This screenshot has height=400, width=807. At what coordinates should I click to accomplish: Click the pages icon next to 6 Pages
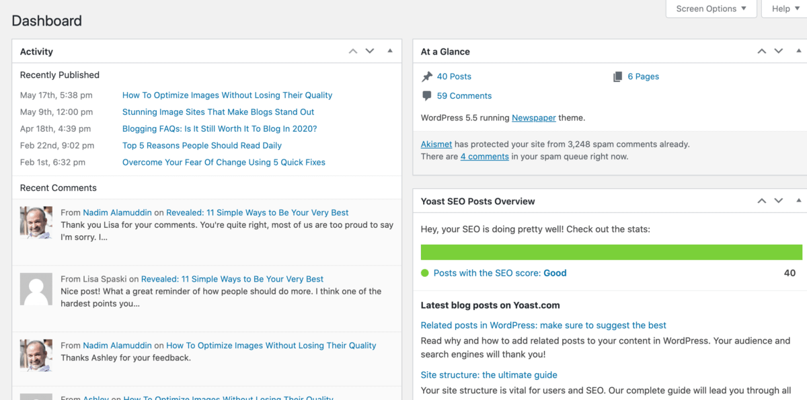618,76
